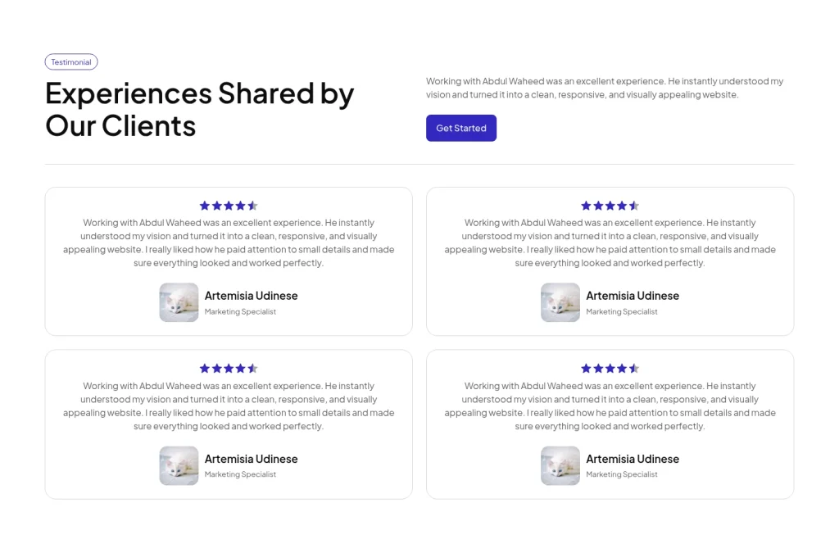
Task: Click the Experiences Shared by Our Clients heading
Action: point(199,109)
